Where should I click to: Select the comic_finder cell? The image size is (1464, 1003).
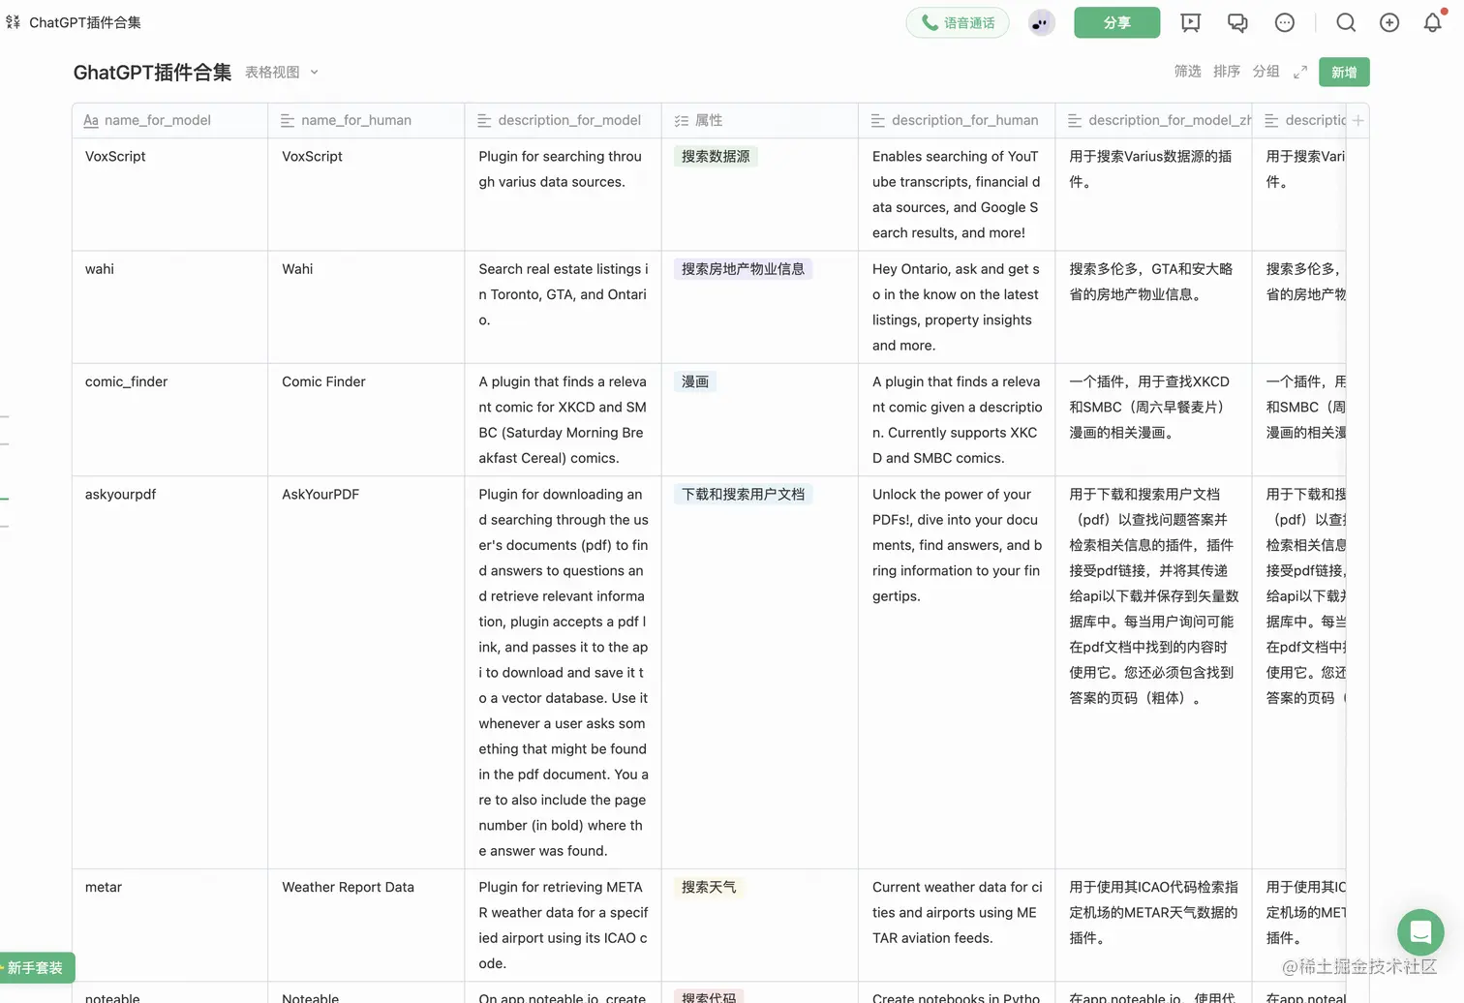[169, 420]
